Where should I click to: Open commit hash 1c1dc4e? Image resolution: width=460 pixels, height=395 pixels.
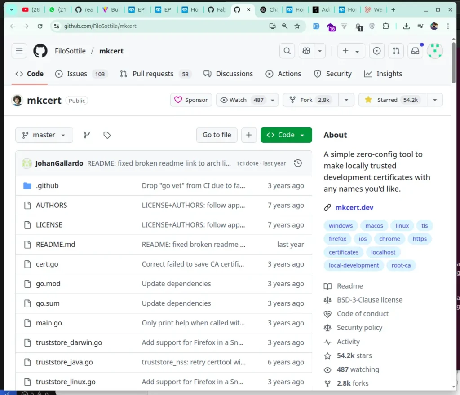pyautogui.click(x=248, y=163)
